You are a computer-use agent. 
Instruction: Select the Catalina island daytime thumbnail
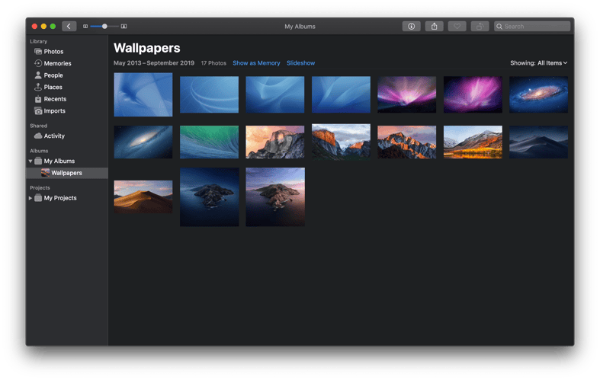(x=275, y=197)
